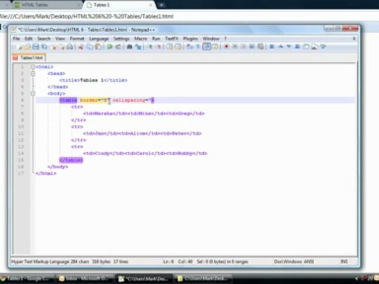This screenshot has width=379, height=284.
Task: Open the View menu
Action: point(60,39)
